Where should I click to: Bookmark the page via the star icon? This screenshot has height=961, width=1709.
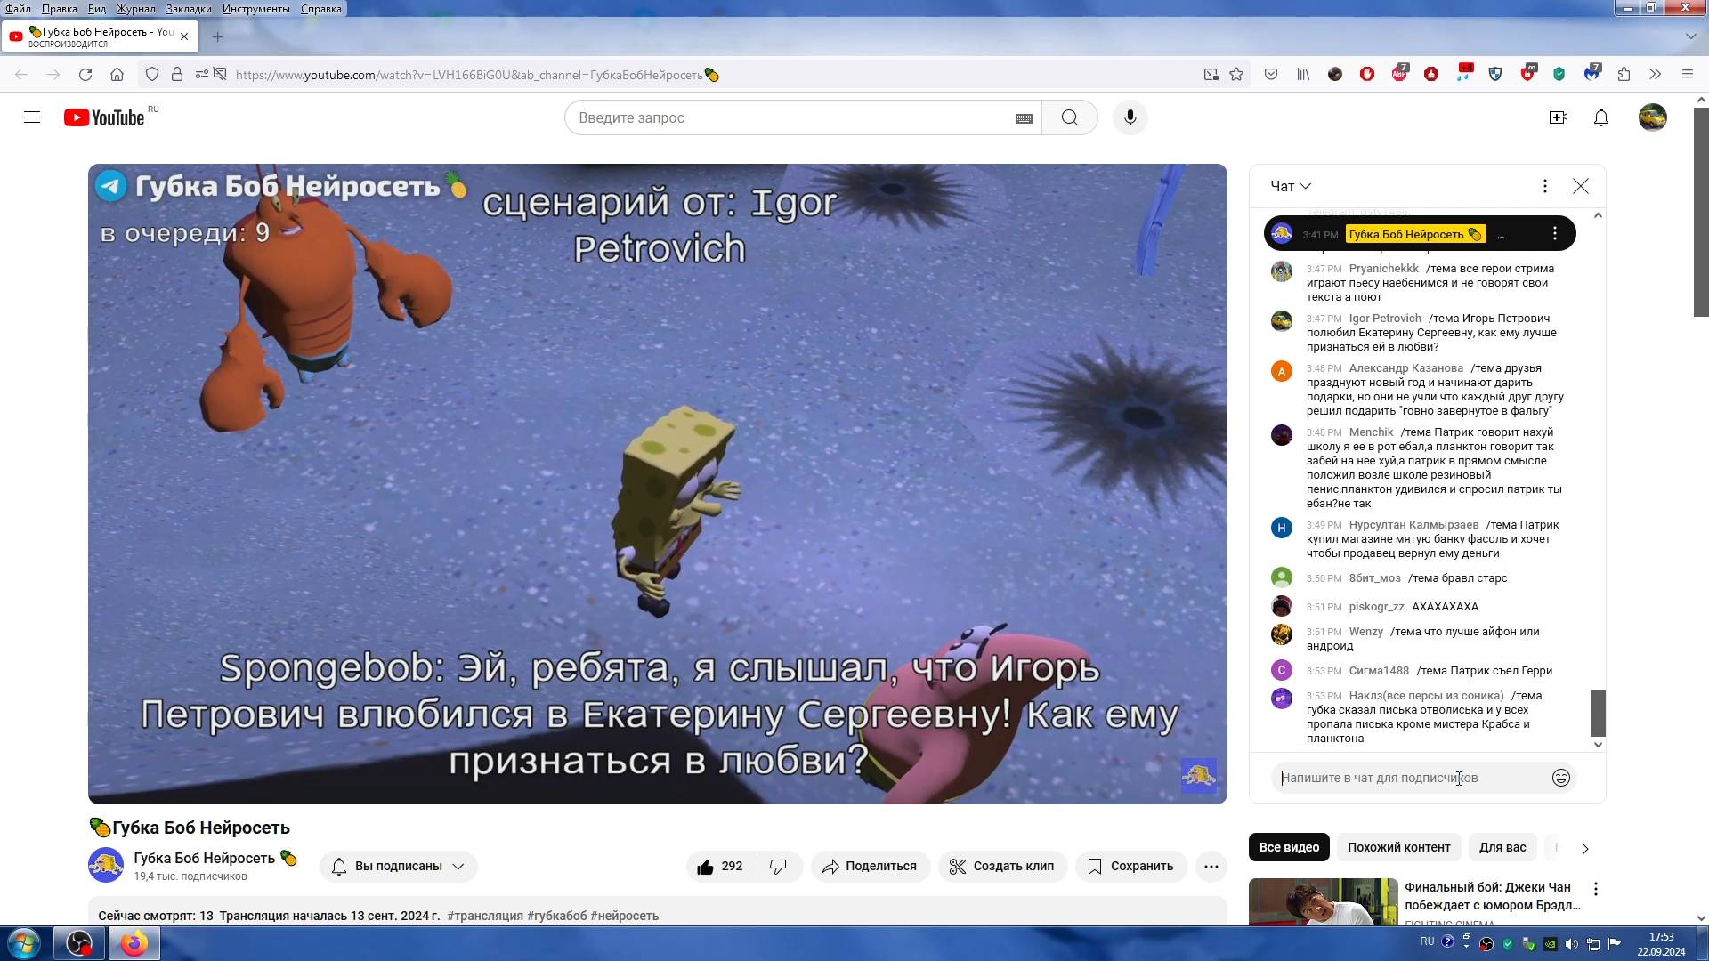click(x=1235, y=75)
